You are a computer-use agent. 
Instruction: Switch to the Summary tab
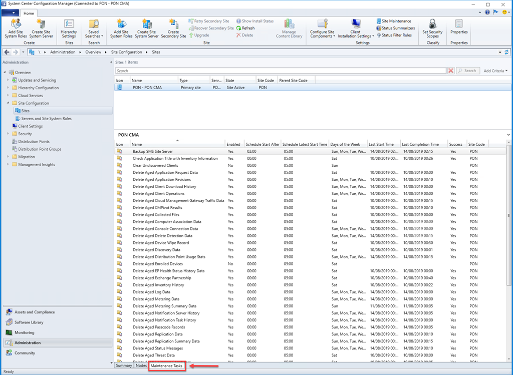pos(124,366)
